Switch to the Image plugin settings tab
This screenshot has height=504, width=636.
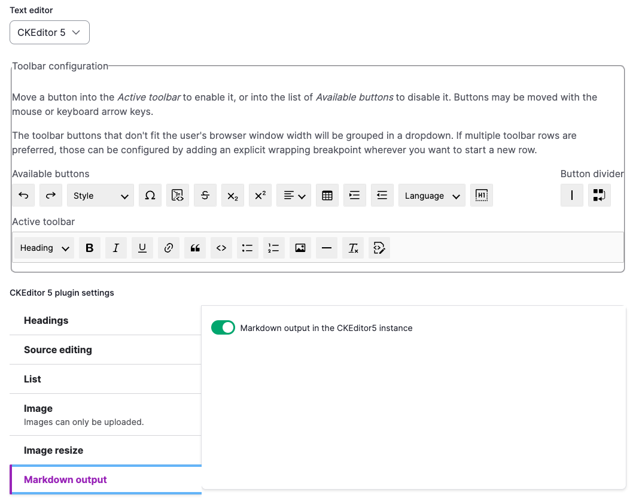click(105, 415)
